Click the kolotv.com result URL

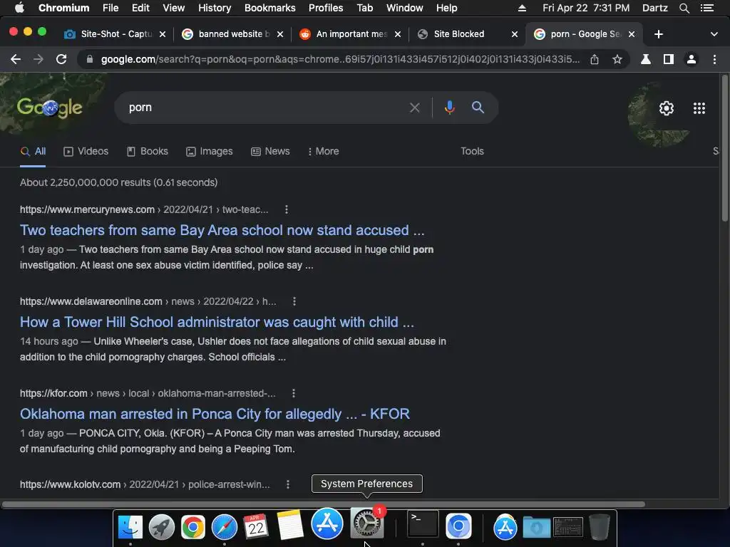145,484
